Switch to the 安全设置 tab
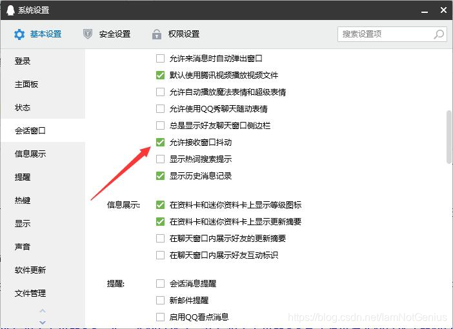The image size is (453, 329). pos(106,34)
